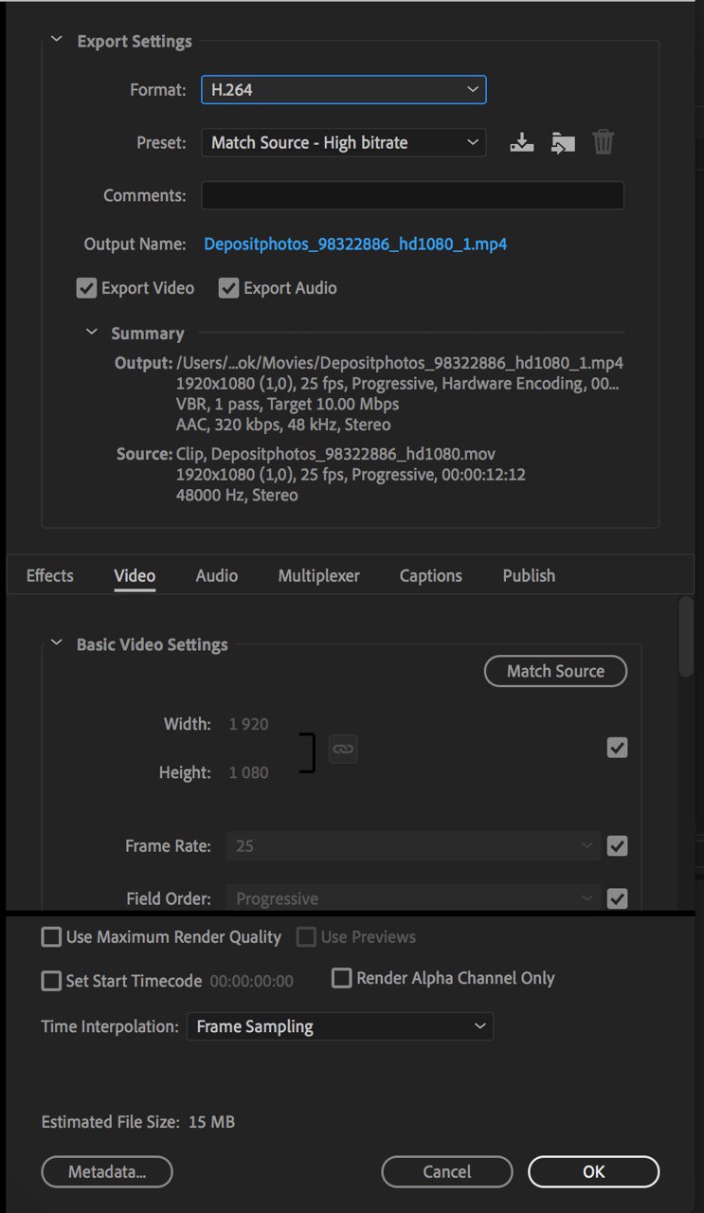
Task: Open the Format dropdown showing H.264
Action: point(344,90)
